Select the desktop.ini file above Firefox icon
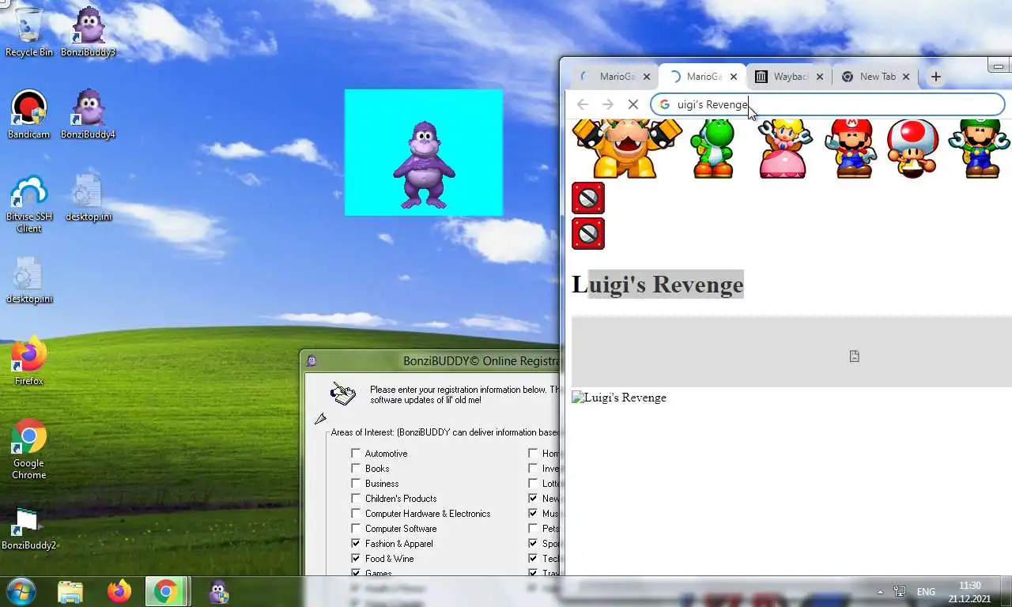The height and width of the screenshot is (607, 1012). 29,278
